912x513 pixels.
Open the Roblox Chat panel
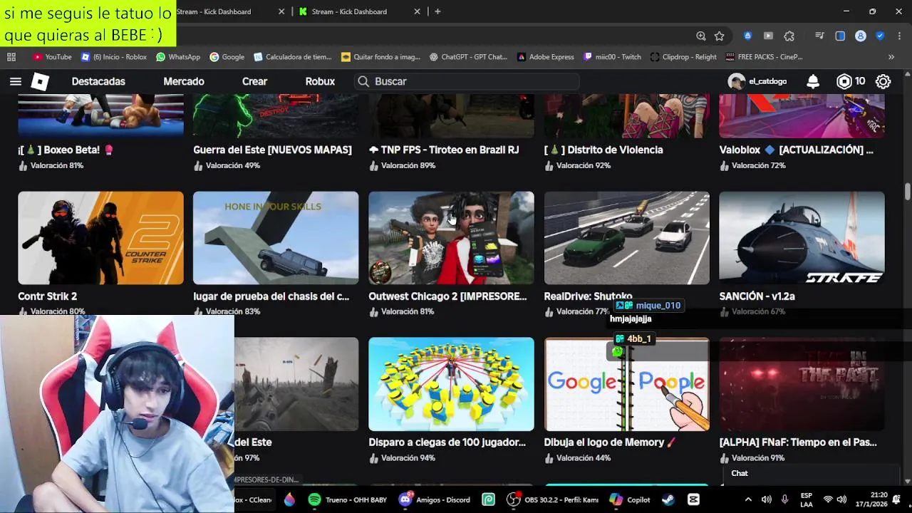point(811,474)
